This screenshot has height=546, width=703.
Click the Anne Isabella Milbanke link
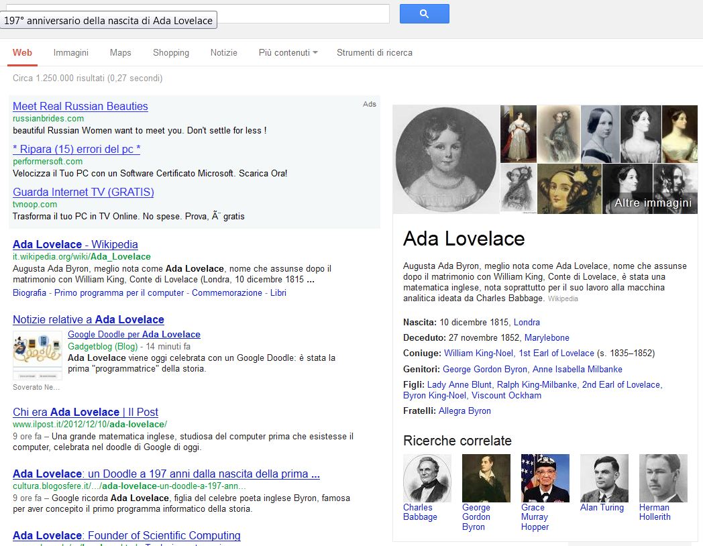578,370
